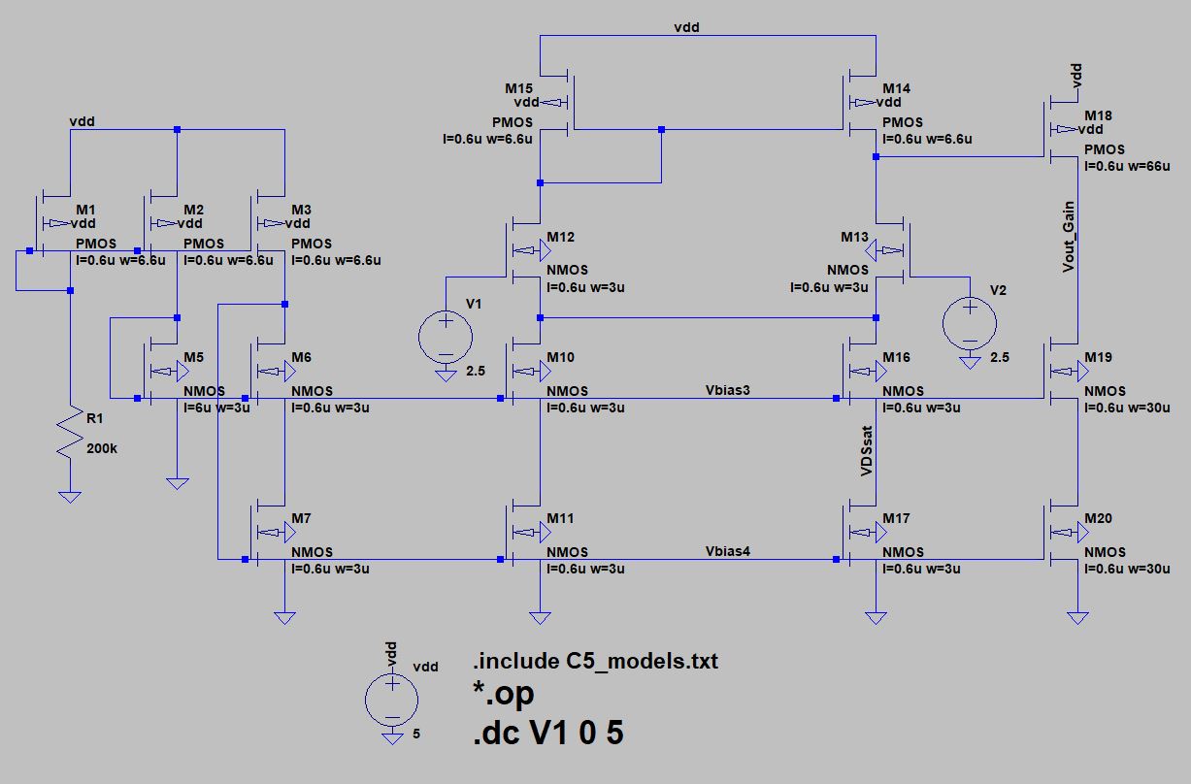
Task: Click the M7 NMOS transistor symbol
Action: (x=270, y=533)
